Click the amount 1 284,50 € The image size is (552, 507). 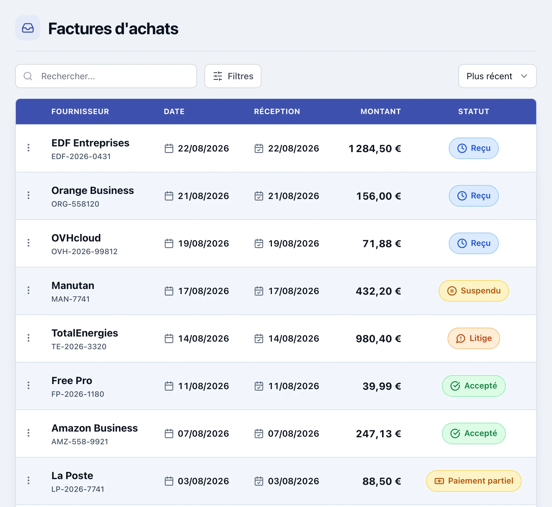pyautogui.click(x=375, y=149)
